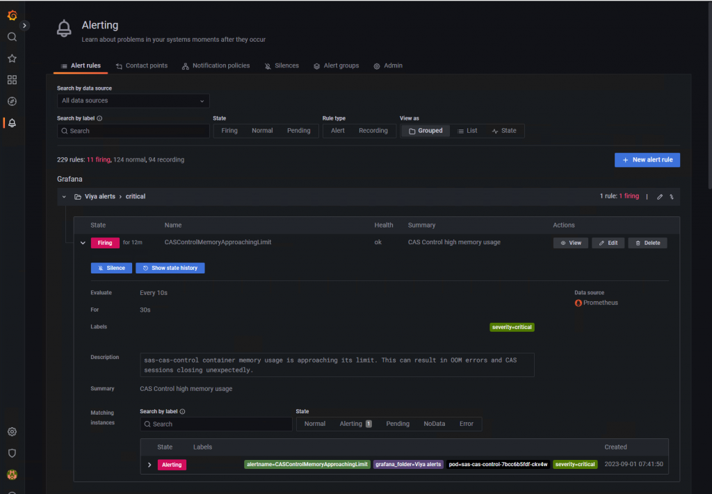Click the severity=critical green label badge
712x494 pixels.
pyautogui.click(x=512, y=326)
